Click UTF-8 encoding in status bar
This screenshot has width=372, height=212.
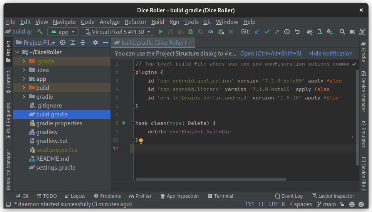click(277, 204)
